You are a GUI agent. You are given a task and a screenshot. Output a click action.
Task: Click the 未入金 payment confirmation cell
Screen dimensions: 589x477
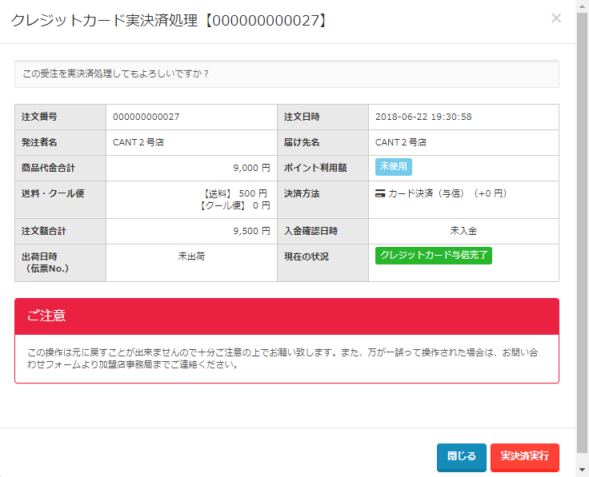point(463,231)
